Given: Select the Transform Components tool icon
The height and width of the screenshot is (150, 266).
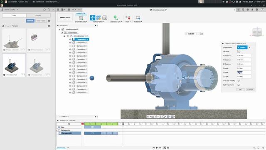Looking at the screenshot, I should tap(93, 17).
